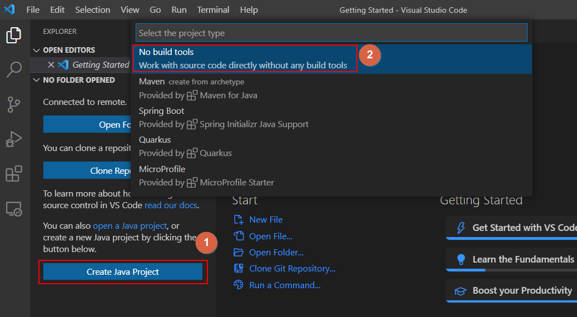Follow the read our docs link

(171, 205)
